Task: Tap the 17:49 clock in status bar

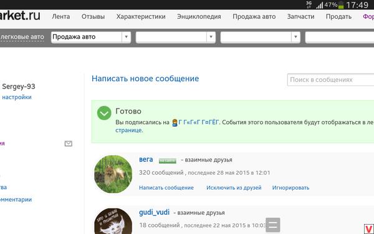Action: tap(357, 5)
